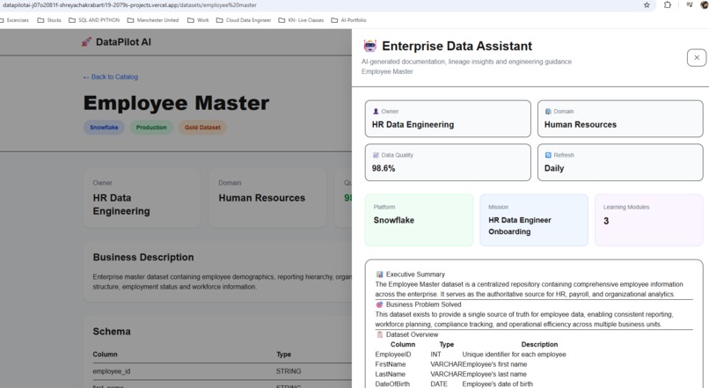Click the Domain building icon
This screenshot has height=388, width=709.
tap(548, 111)
